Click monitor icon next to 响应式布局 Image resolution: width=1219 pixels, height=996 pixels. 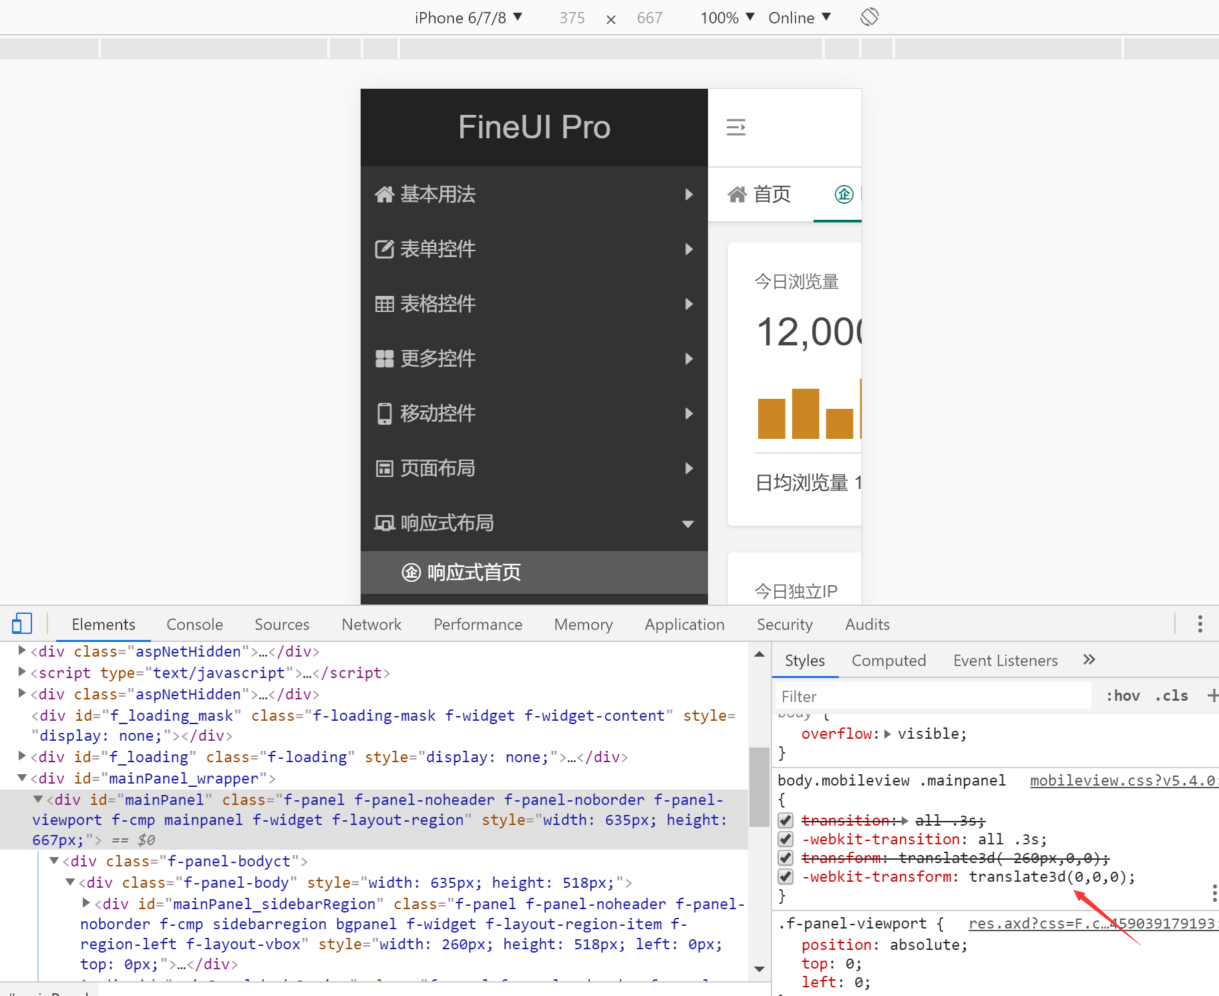coord(384,523)
